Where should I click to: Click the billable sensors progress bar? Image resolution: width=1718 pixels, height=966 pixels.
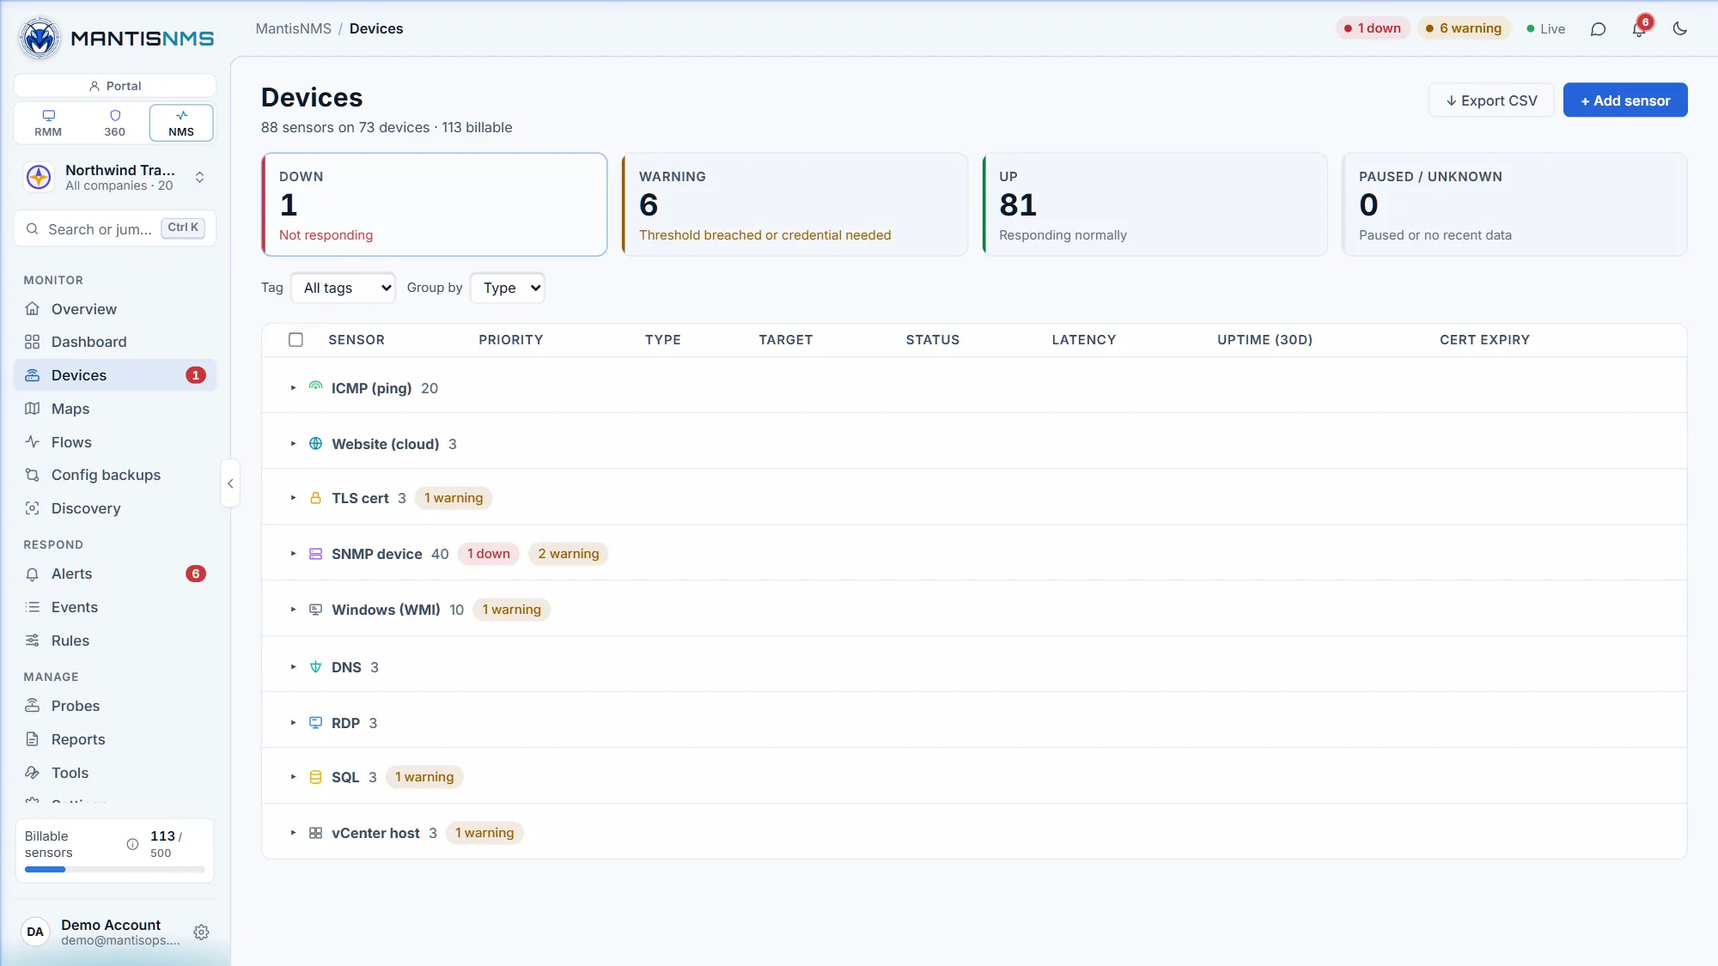[x=114, y=870]
